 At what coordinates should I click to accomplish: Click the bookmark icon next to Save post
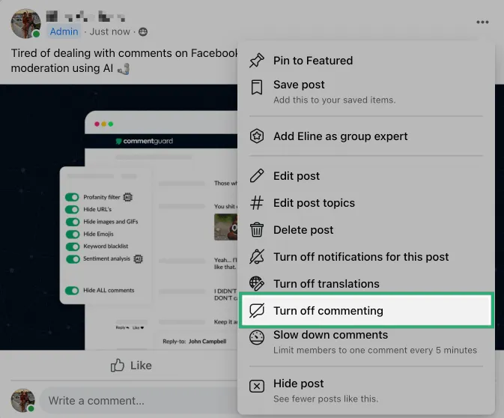pyautogui.click(x=257, y=87)
